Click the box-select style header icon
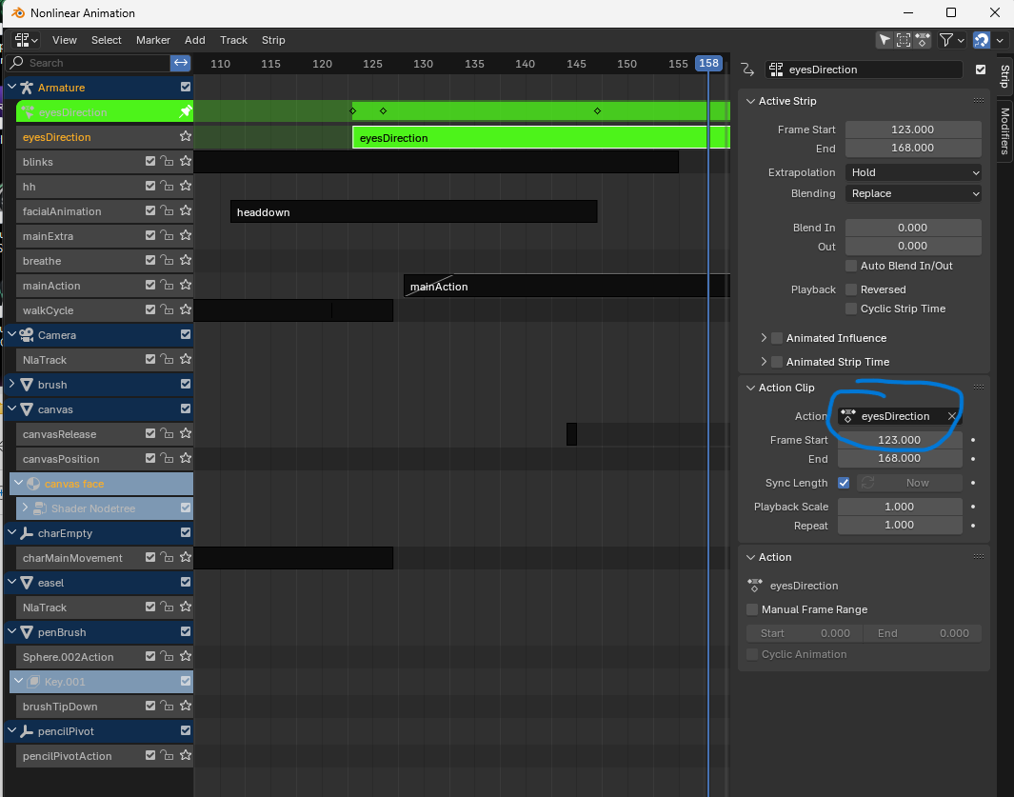The height and width of the screenshot is (797, 1014). (x=904, y=40)
